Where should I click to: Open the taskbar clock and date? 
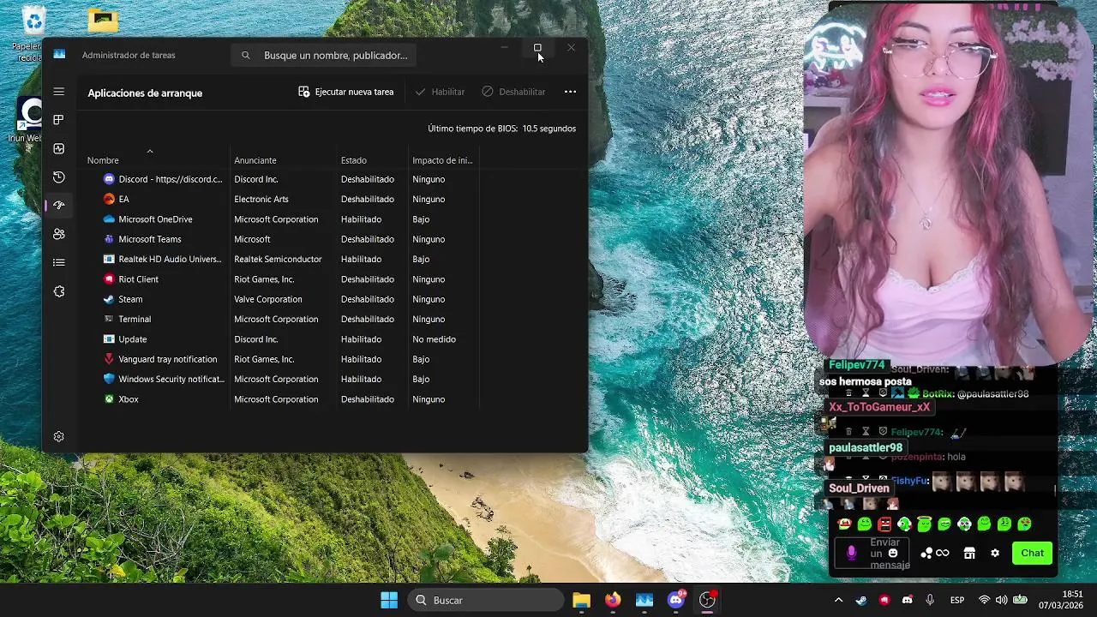[x=1061, y=600]
